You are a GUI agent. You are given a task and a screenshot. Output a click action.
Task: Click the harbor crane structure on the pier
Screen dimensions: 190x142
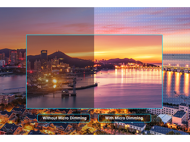pos(74,85)
